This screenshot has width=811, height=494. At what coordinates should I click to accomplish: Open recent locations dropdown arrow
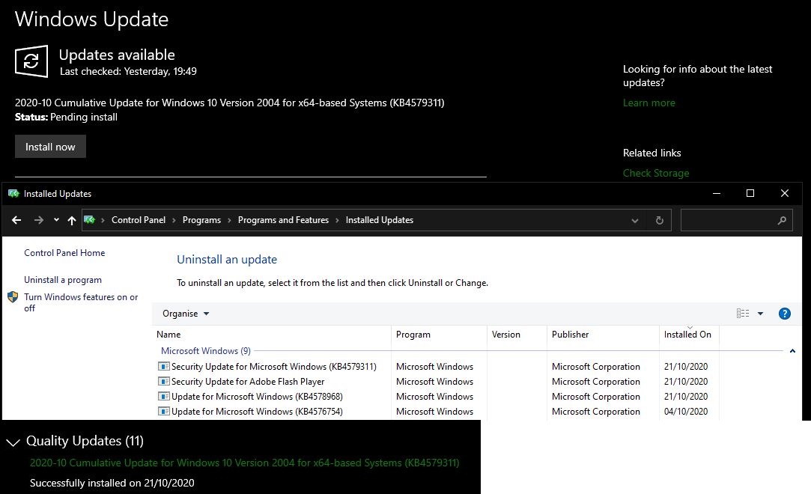point(56,220)
